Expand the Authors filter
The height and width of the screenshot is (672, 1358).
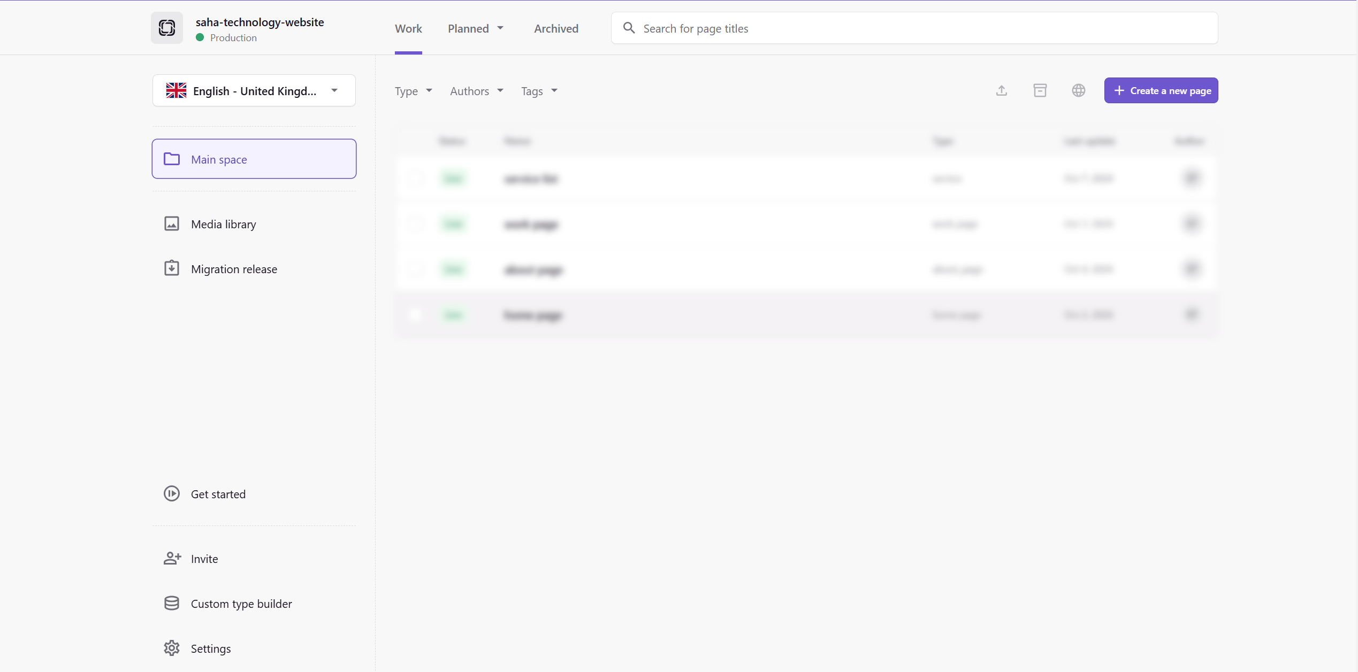click(476, 91)
